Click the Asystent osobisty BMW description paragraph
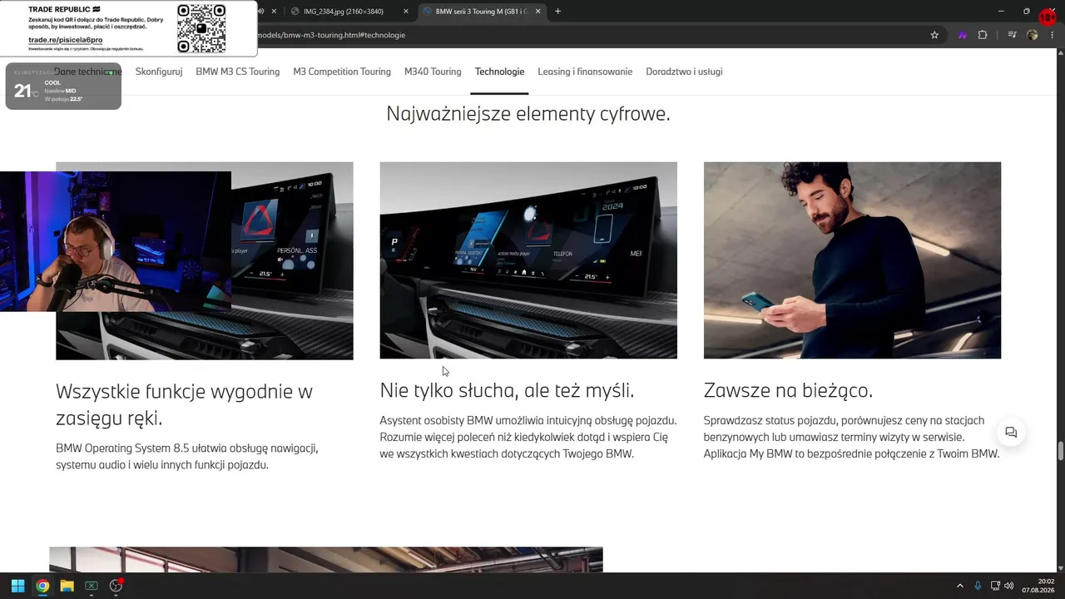 pos(528,437)
